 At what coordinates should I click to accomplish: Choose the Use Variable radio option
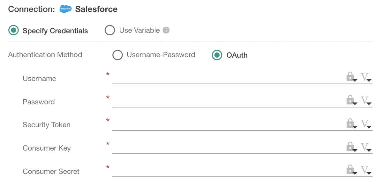pyautogui.click(x=110, y=30)
